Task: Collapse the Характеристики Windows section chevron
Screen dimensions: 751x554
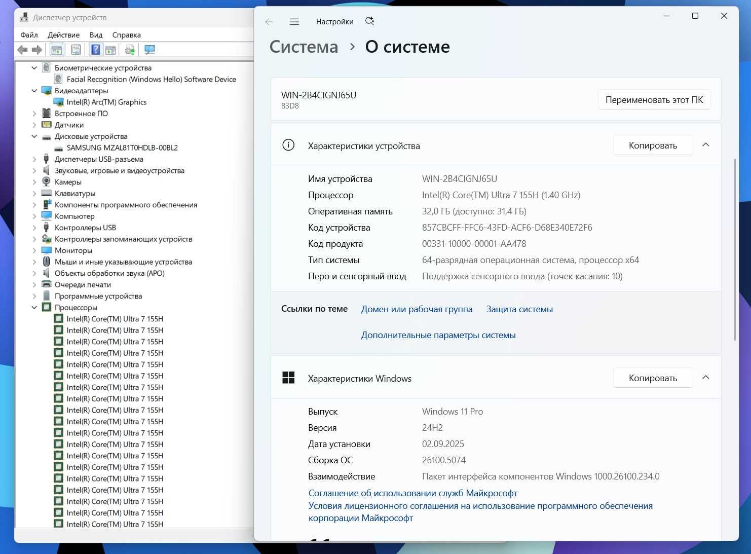Action: click(705, 378)
